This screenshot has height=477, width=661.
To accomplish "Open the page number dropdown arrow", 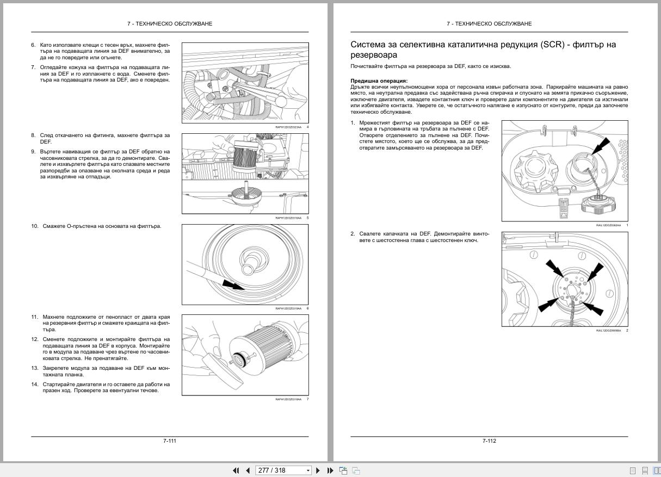I will click(308, 470).
